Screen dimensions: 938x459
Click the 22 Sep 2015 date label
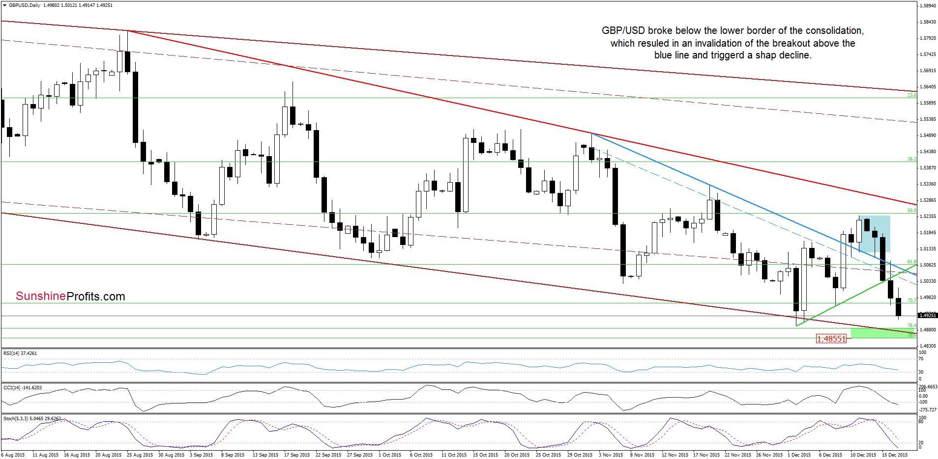pyautogui.click(x=328, y=455)
